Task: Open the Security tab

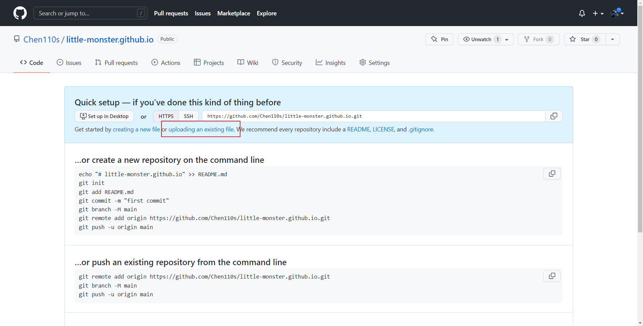Action: point(287,63)
